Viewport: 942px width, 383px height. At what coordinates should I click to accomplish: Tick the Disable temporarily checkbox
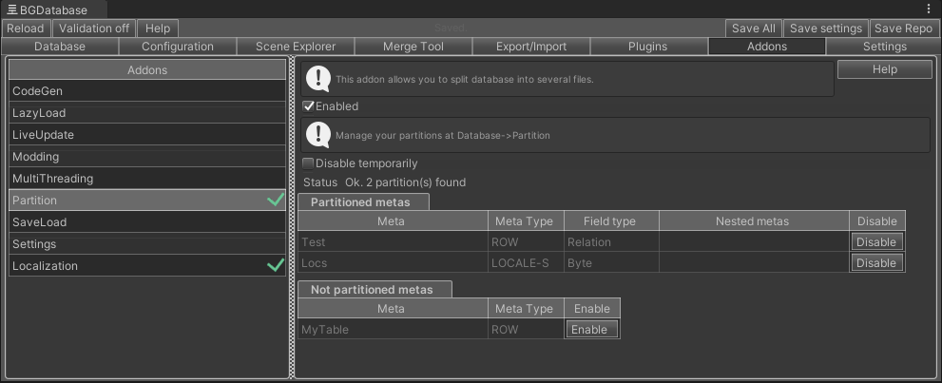point(309,163)
